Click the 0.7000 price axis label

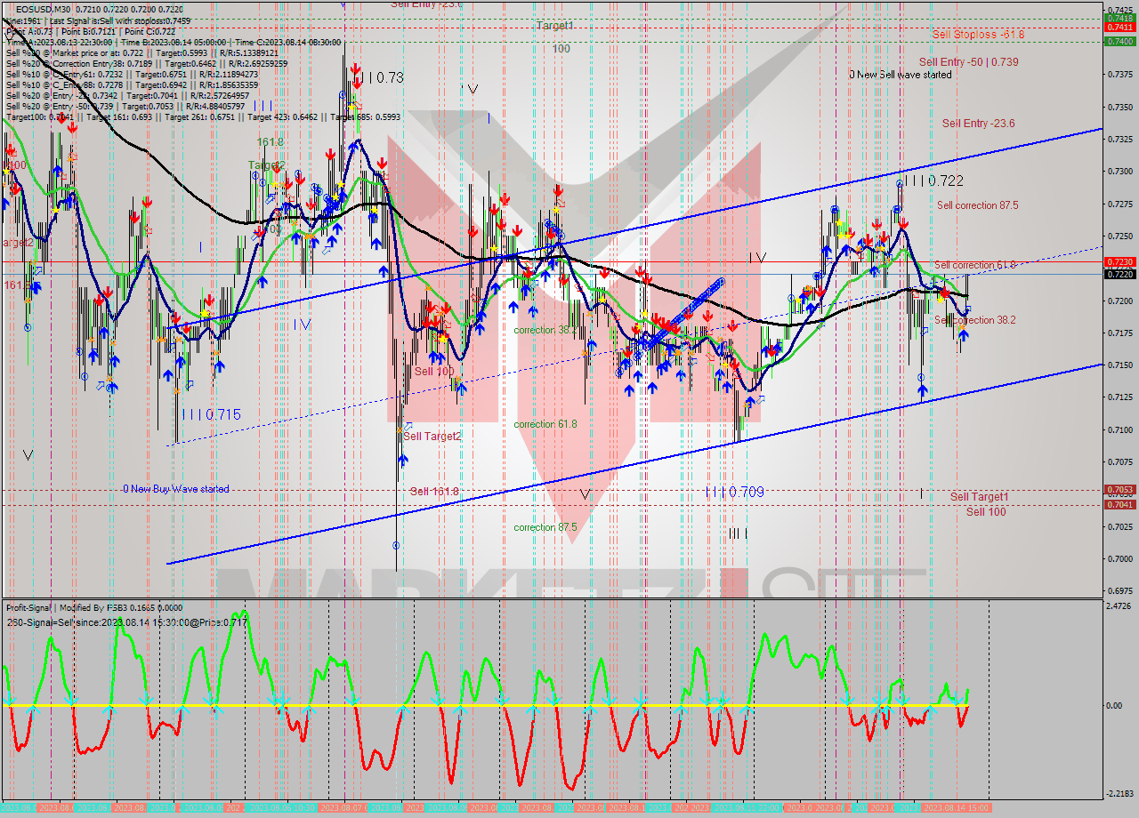pos(1119,558)
